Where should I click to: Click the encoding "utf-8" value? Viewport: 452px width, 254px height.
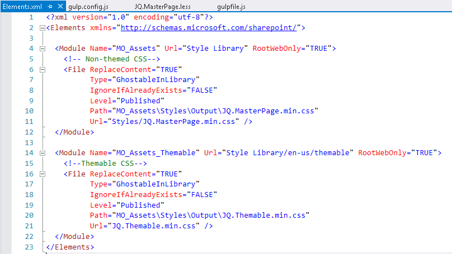coord(189,17)
